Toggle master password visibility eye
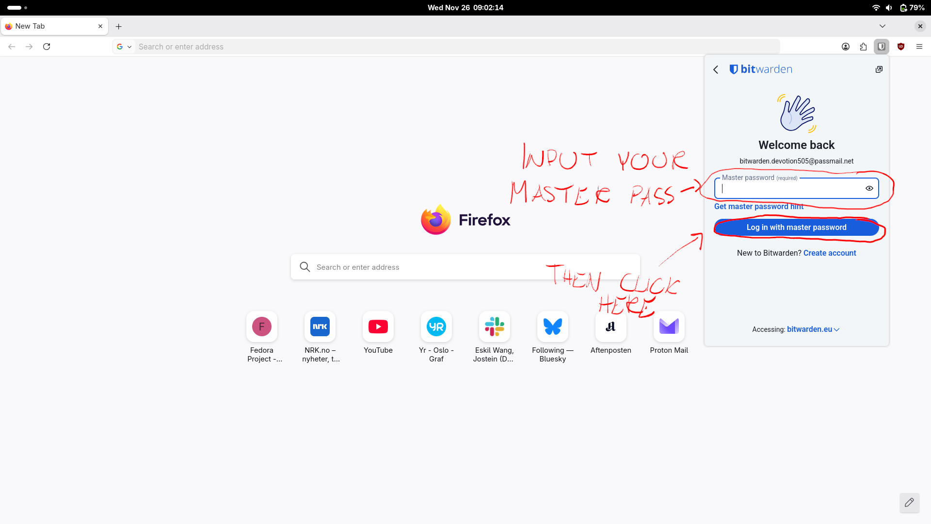Viewport: 931px width, 524px height. coord(869,188)
